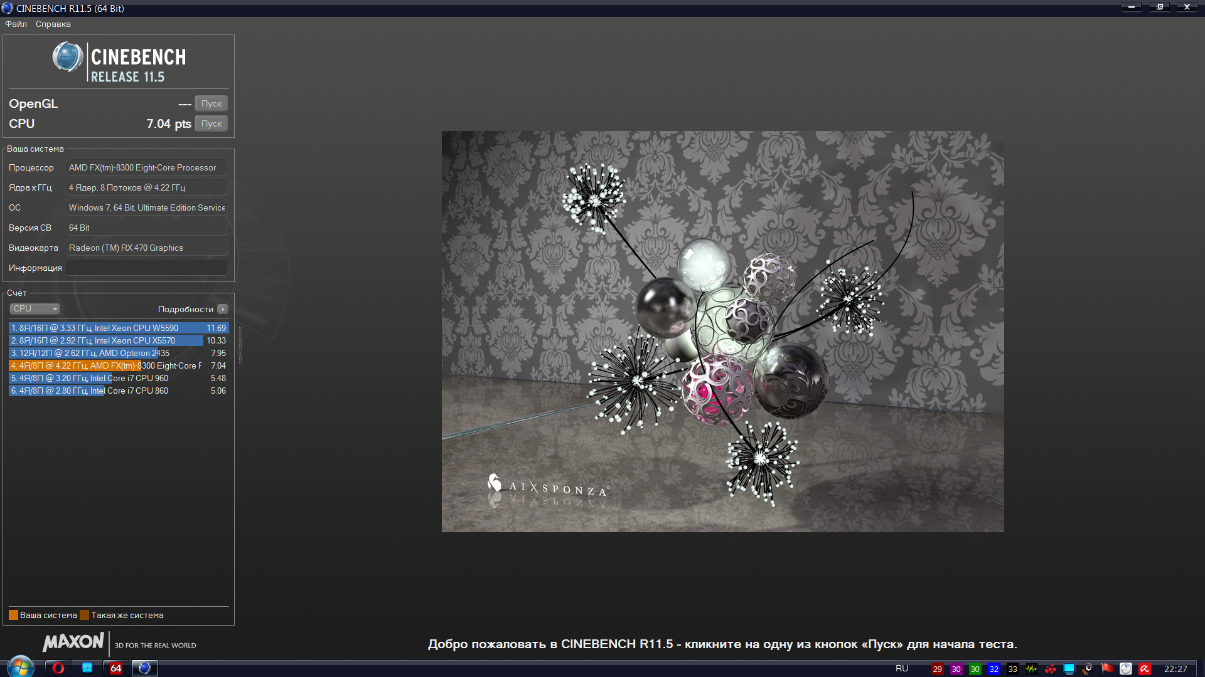
Task: Open the Файл menu
Action: click(x=16, y=24)
